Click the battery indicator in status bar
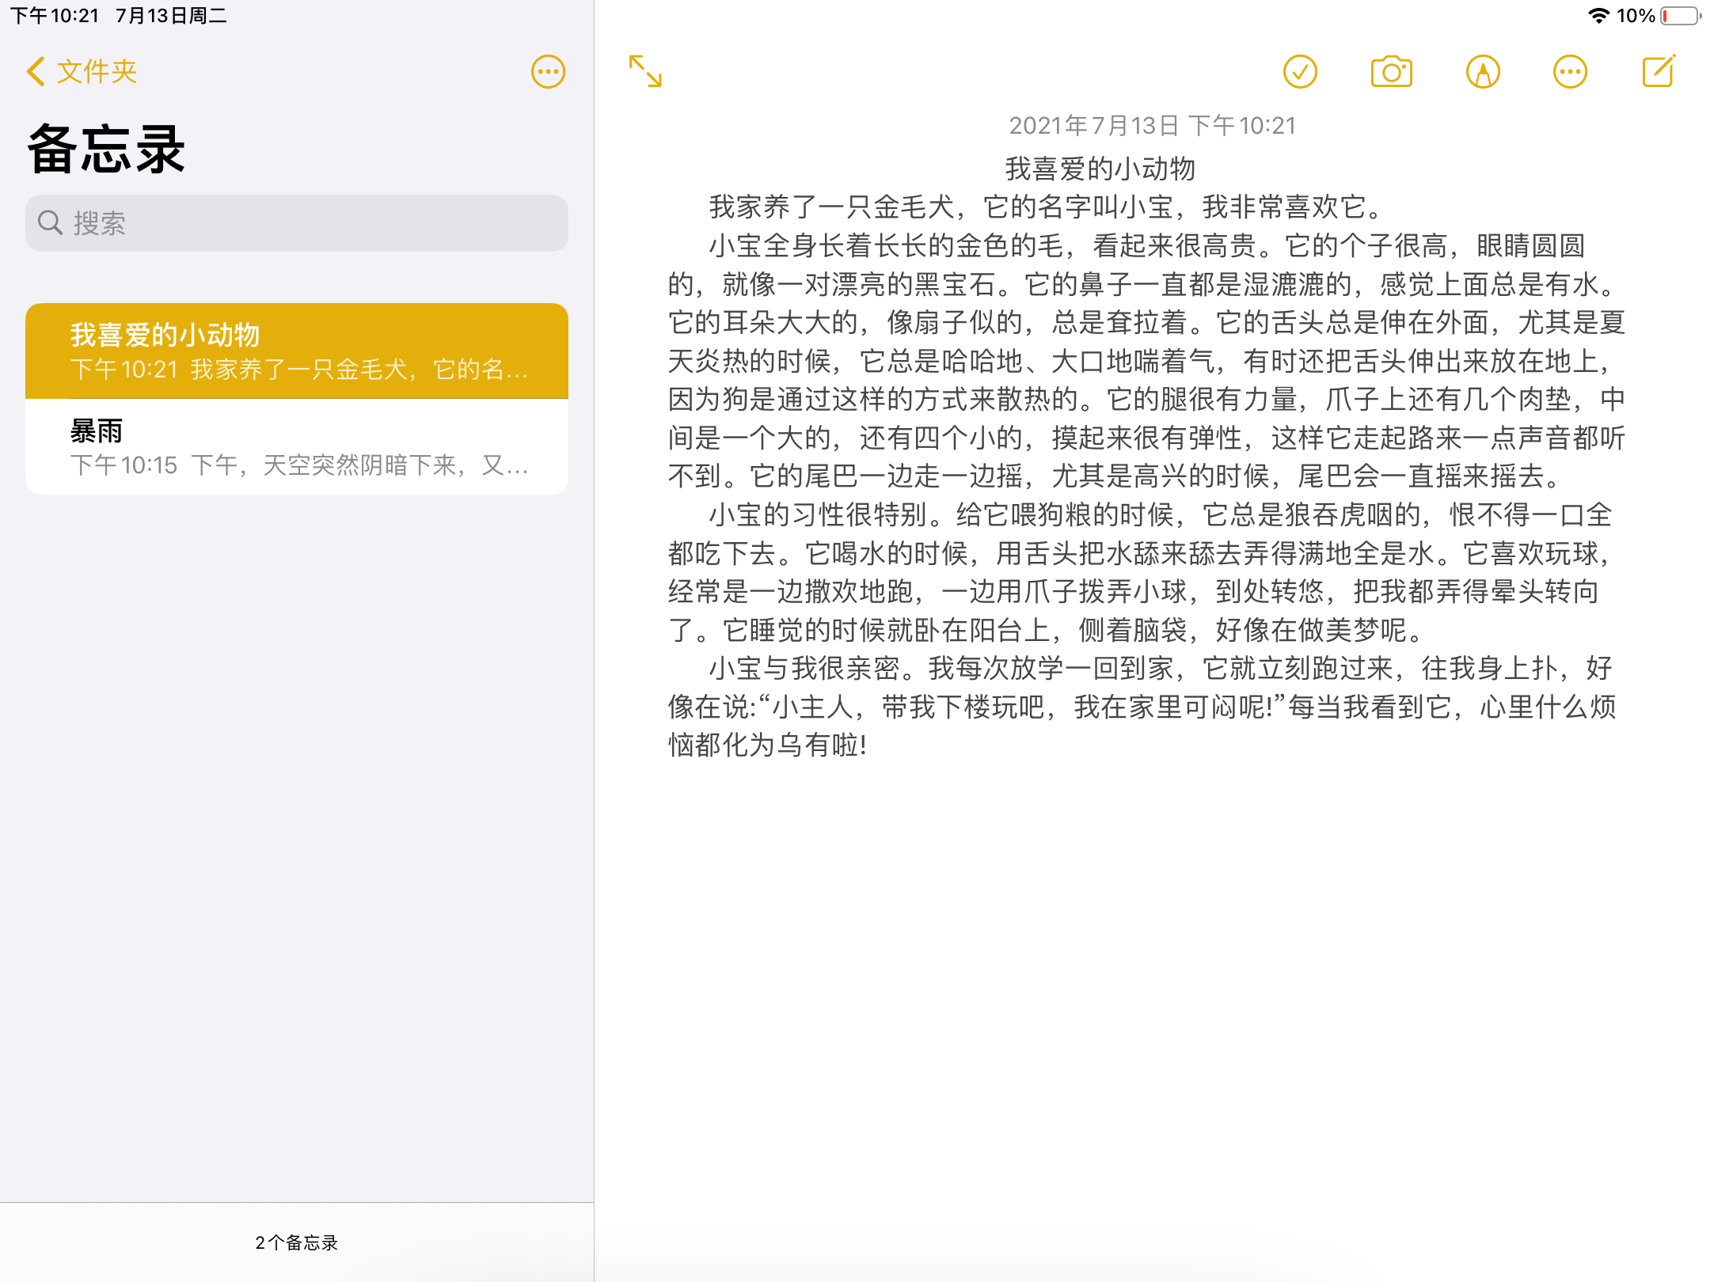This screenshot has width=1710, height=1282. tap(1680, 16)
